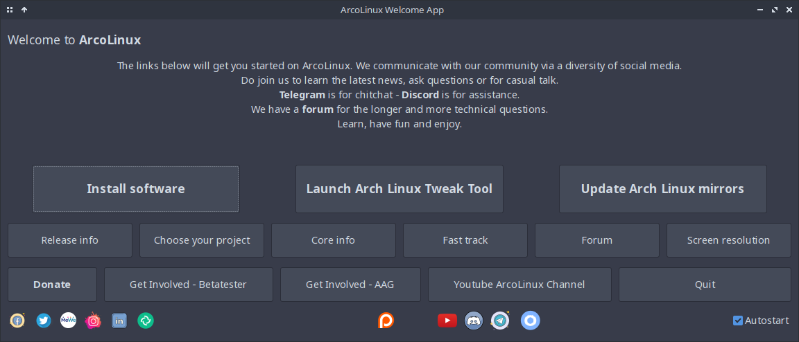Screen dimensions: 799x342
Task: Click the Install software button
Action: (136, 189)
